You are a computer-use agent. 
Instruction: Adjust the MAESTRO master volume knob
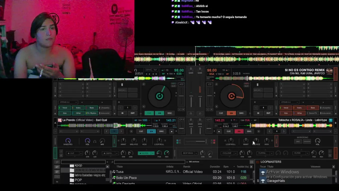click(x=68, y=141)
